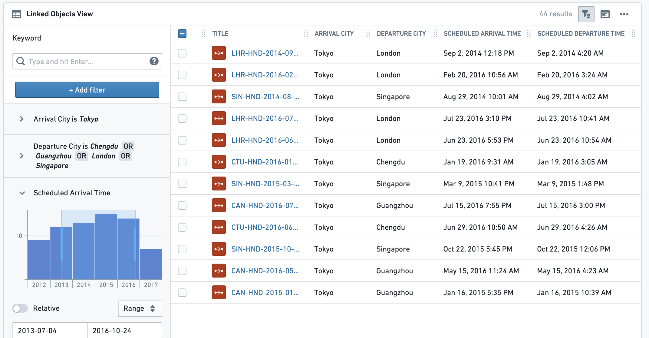Open the CAN-HND-2016-05 flight link
This screenshot has height=338, width=649.
(265, 271)
